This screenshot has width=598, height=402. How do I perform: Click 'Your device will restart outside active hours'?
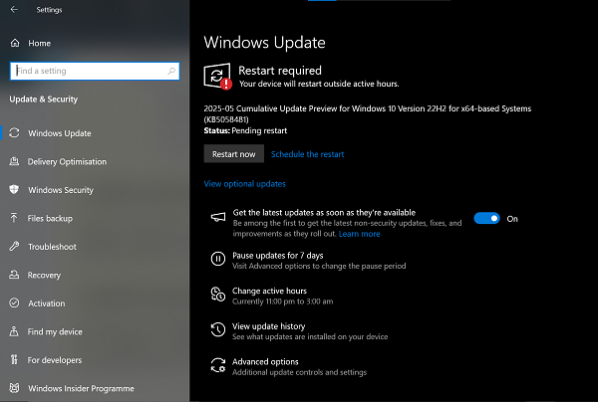click(x=319, y=84)
